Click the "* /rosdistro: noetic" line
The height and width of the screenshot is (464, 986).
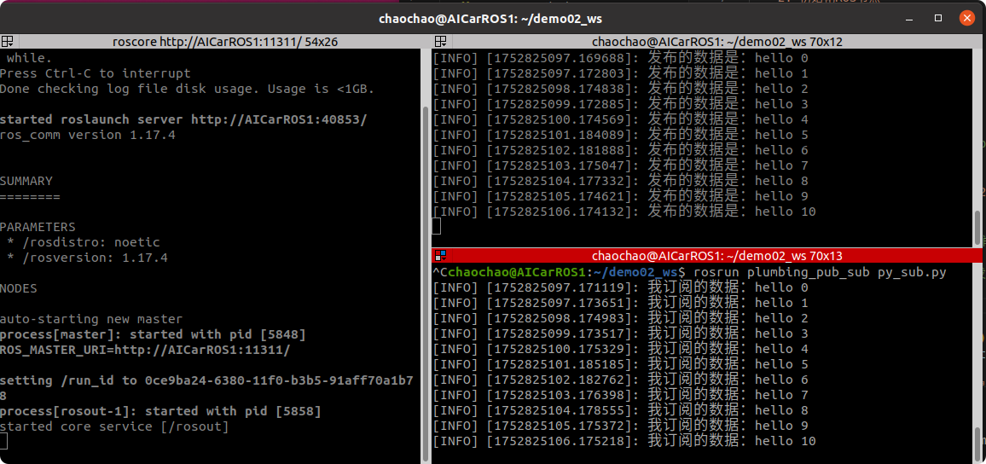pos(84,242)
